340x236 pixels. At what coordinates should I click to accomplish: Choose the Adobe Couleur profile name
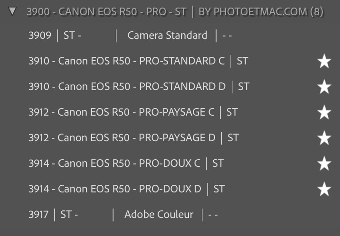(x=159, y=215)
